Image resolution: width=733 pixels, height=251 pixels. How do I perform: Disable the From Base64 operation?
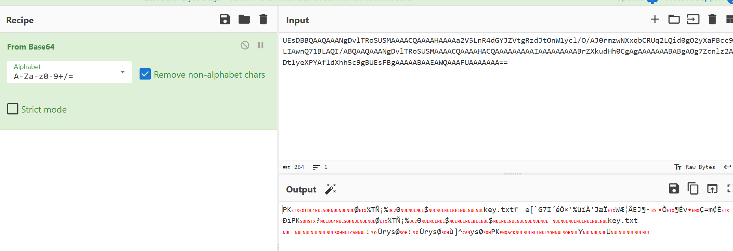[x=245, y=45]
